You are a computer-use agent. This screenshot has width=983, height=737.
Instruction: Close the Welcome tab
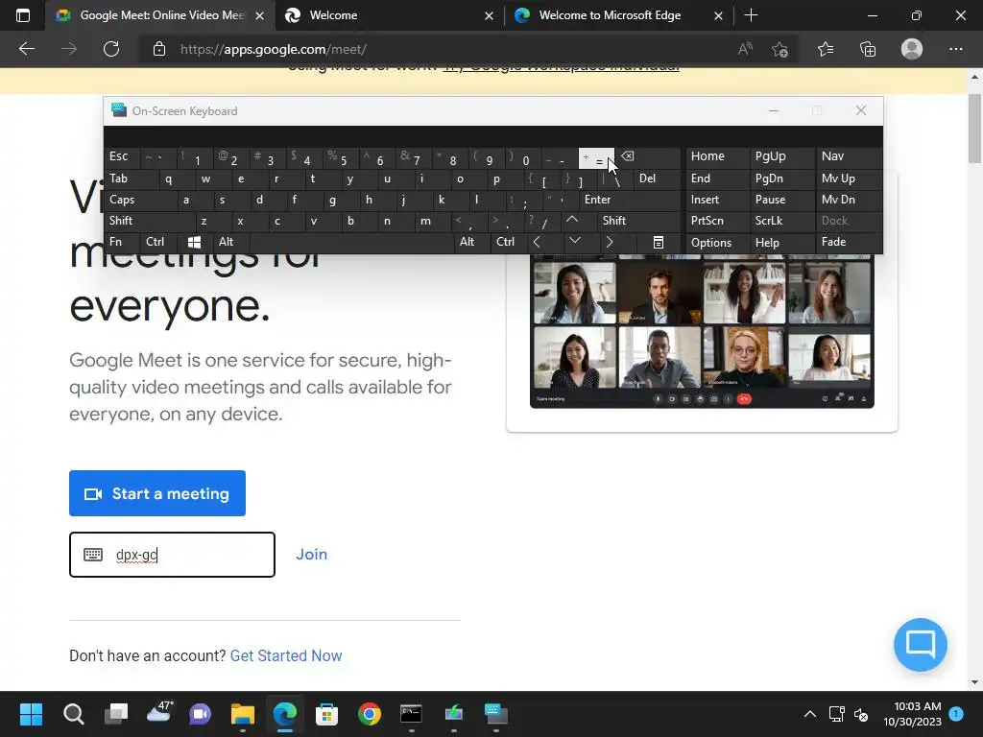[x=489, y=15]
